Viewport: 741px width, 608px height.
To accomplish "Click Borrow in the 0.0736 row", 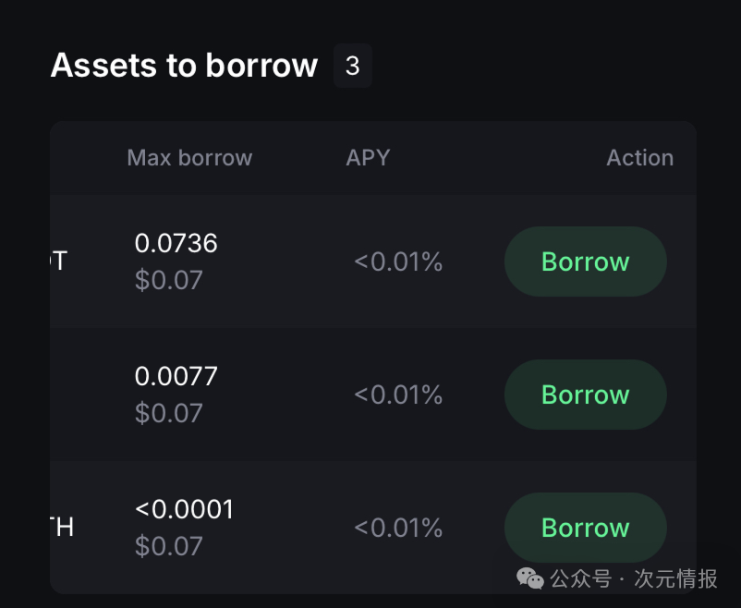I will [x=585, y=261].
